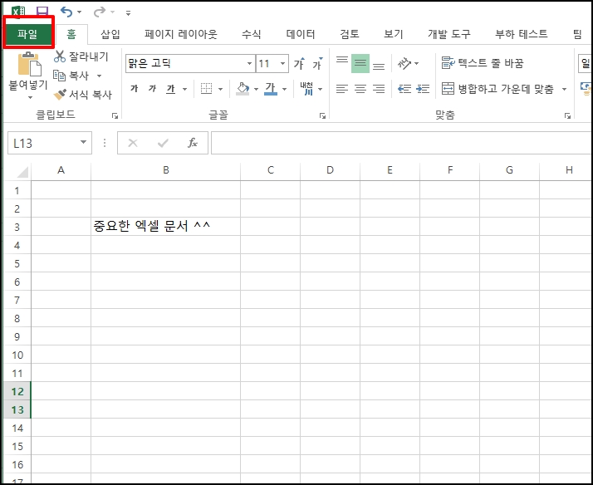This screenshot has width=593, height=485.
Task: Click the select all corner triangle
Action: (x=22, y=172)
